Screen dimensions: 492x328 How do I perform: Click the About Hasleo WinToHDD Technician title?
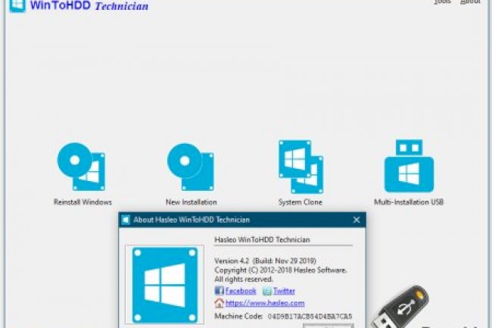coord(192,220)
